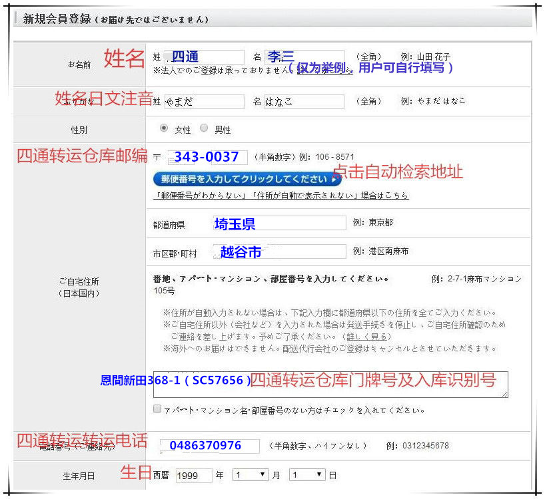The width and height of the screenshot is (545, 499).
Task: Check the no apartment name checkbox
Action: coord(157,409)
